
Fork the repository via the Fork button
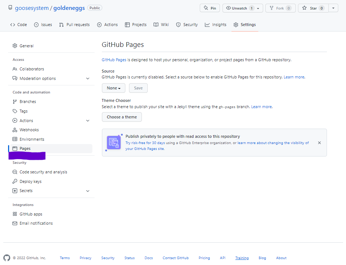[280, 8]
